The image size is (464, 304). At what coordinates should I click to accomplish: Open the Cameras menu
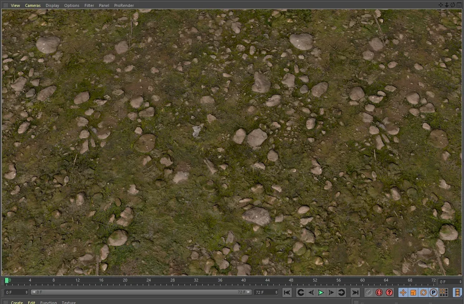[33, 5]
